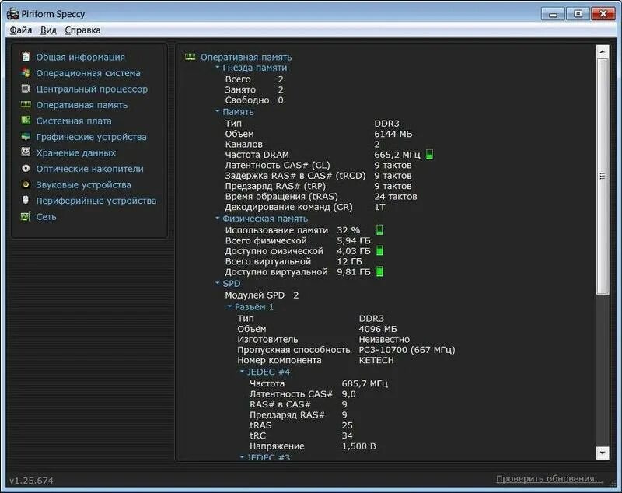Close the Speccy window
Screen dimensions: 622x493
pyautogui.click(x=603, y=14)
